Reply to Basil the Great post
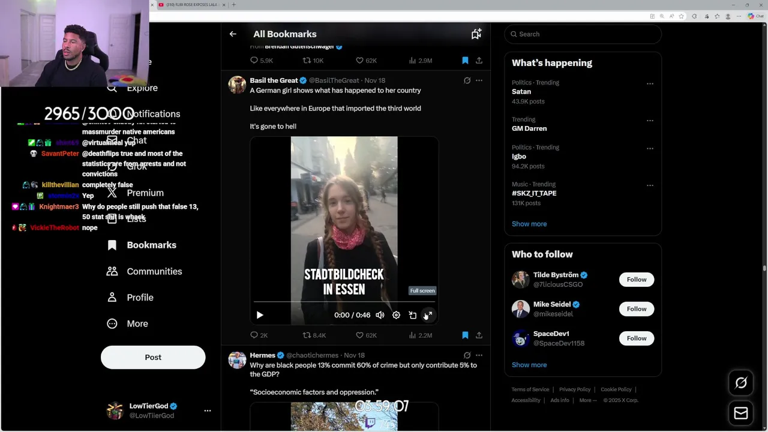The width and height of the screenshot is (768, 432). click(x=259, y=335)
